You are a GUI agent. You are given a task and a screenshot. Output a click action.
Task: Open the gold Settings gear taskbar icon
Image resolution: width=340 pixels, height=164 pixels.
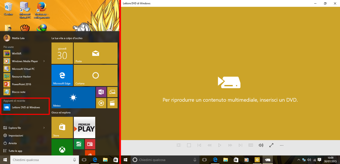pos(257,160)
